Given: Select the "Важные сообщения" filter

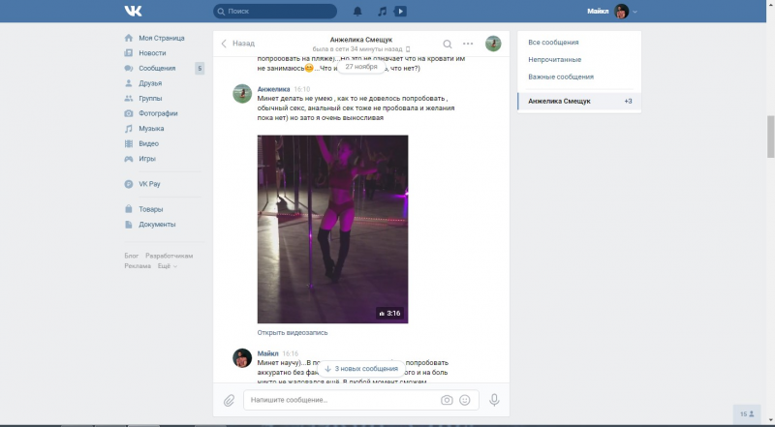Looking at the screenshot, I should tap(561, 76).
